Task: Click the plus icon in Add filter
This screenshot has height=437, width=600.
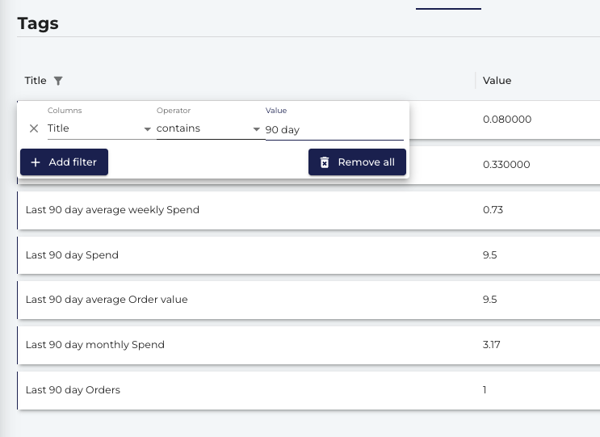Action: [36, 162]
